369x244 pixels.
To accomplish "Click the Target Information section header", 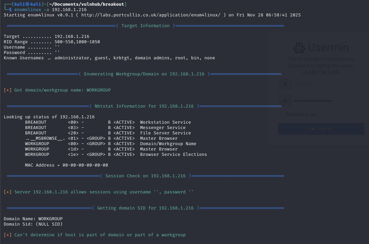I will pyautogui.click(x=146, y=26).
